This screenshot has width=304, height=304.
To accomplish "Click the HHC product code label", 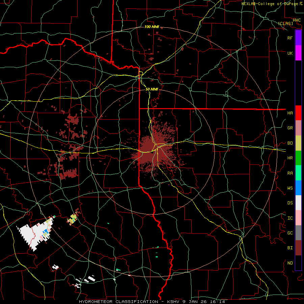I will pos(297,20).
